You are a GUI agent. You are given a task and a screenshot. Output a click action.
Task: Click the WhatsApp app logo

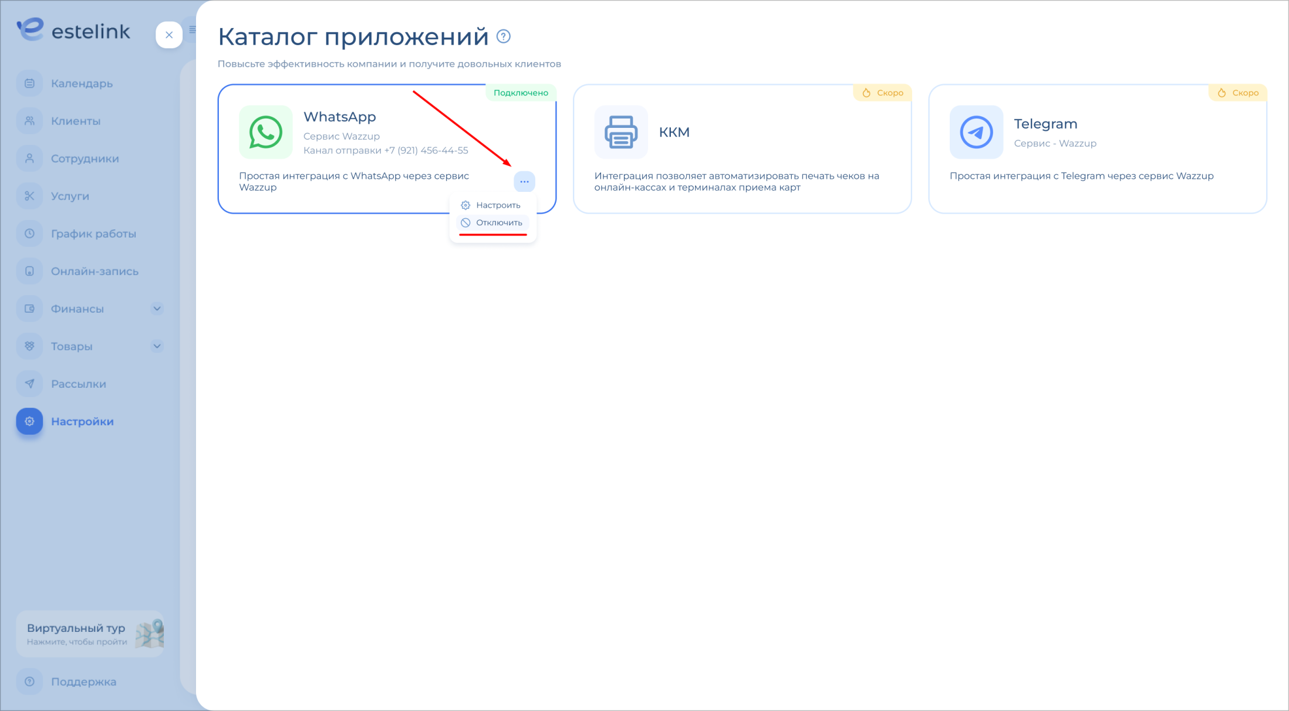click(265, 132)
